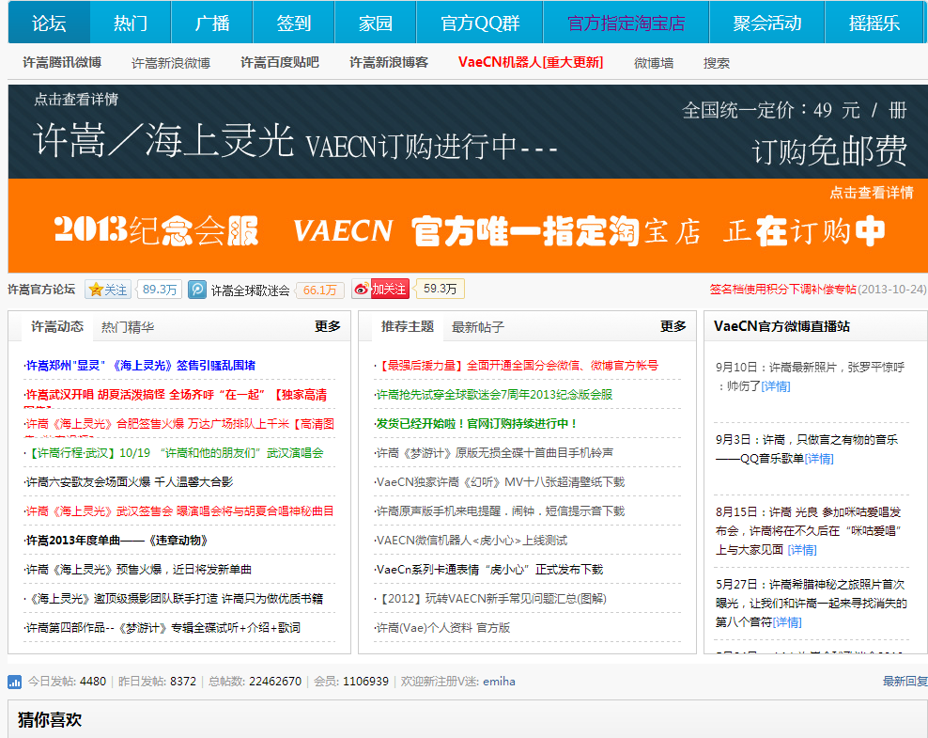Click the statistics chart icon beside 今日发帖
The image size is (928, 738).
(x=15, y=682)
